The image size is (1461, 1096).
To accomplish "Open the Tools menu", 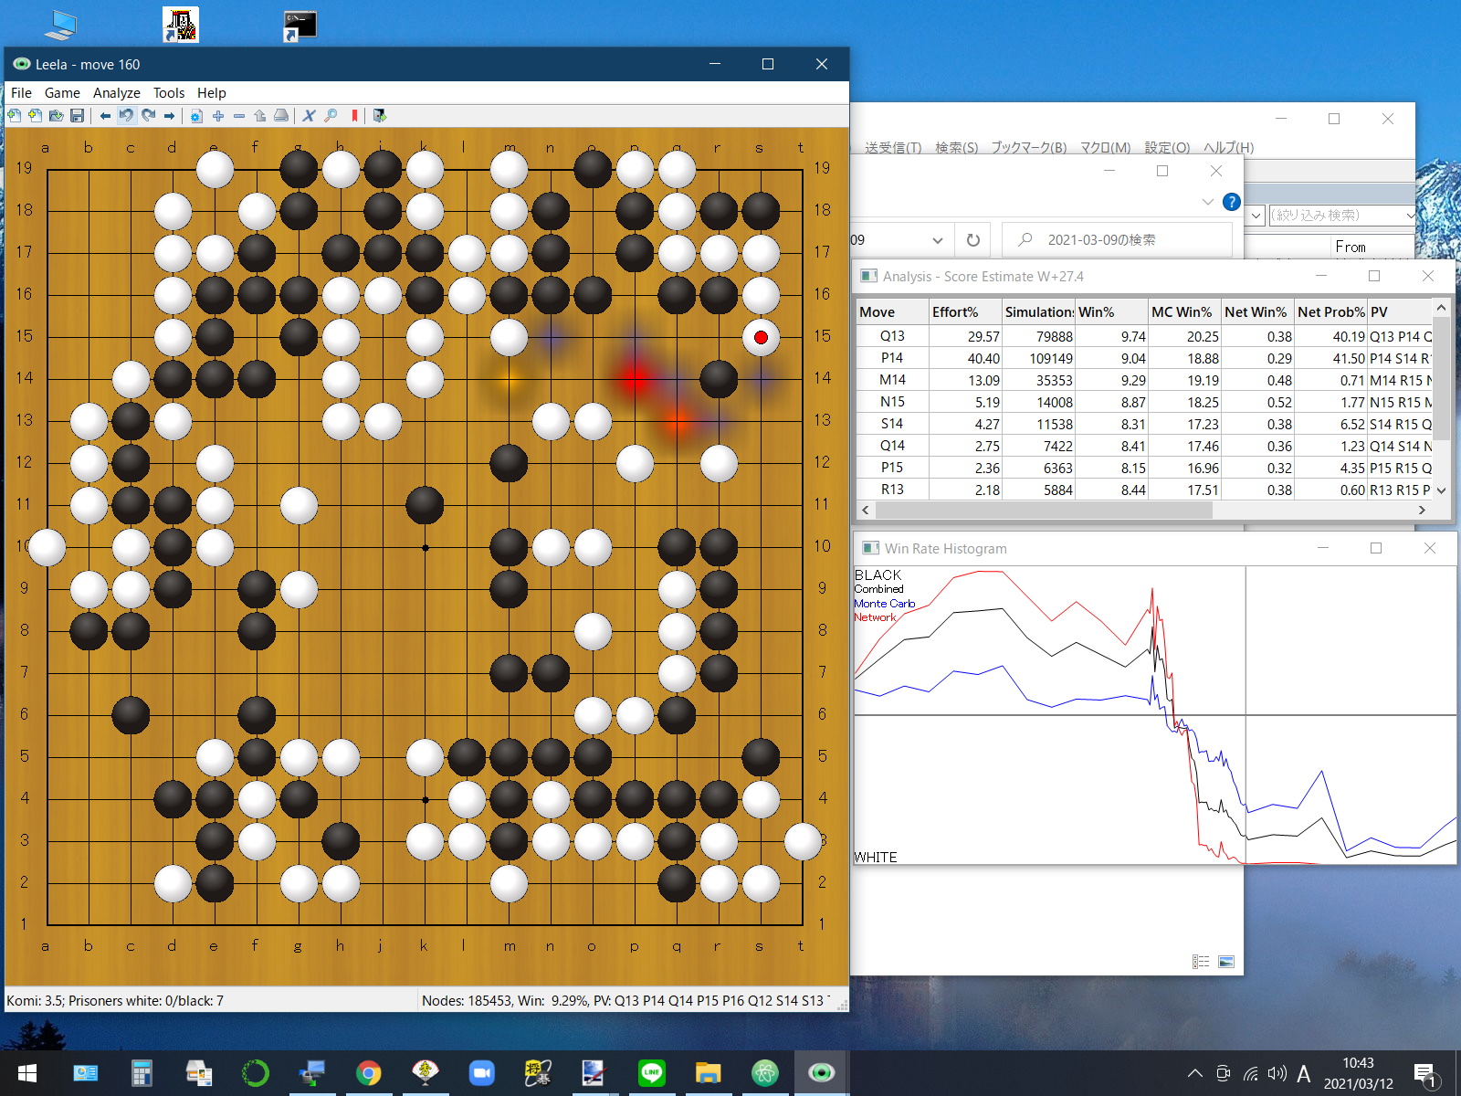I will coord(168,93).
